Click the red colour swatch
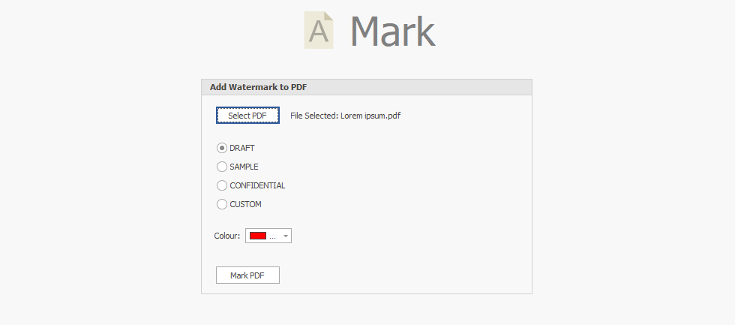 258,236
